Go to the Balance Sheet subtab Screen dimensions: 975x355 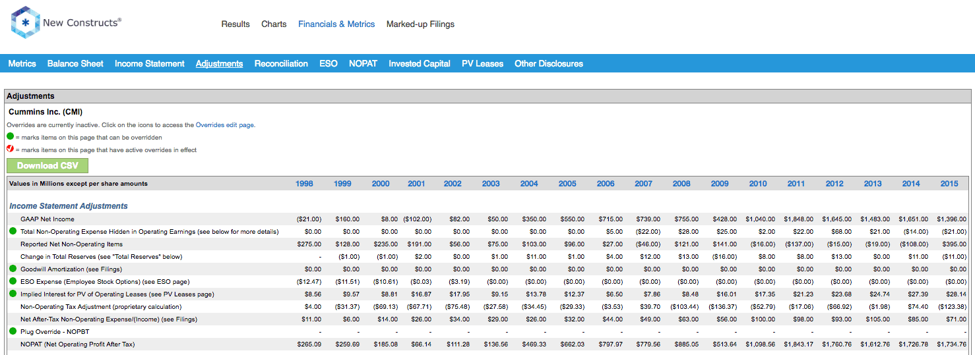75,64
